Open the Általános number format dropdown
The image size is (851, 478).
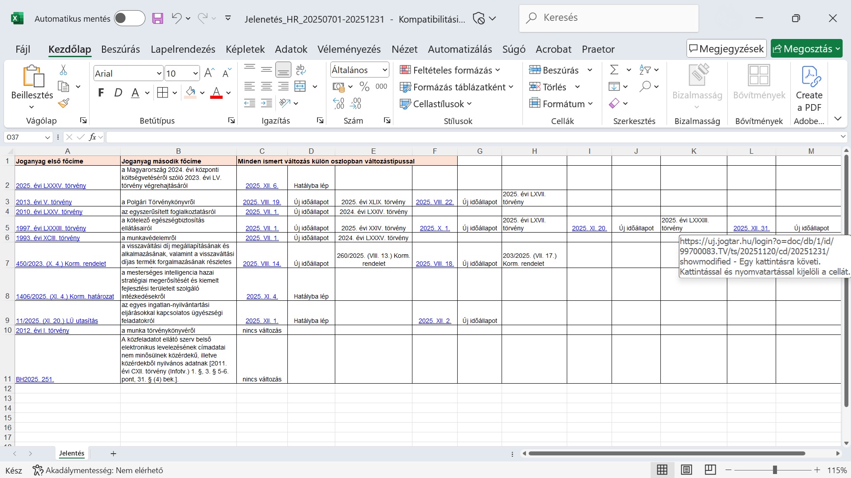click(384, 70)
